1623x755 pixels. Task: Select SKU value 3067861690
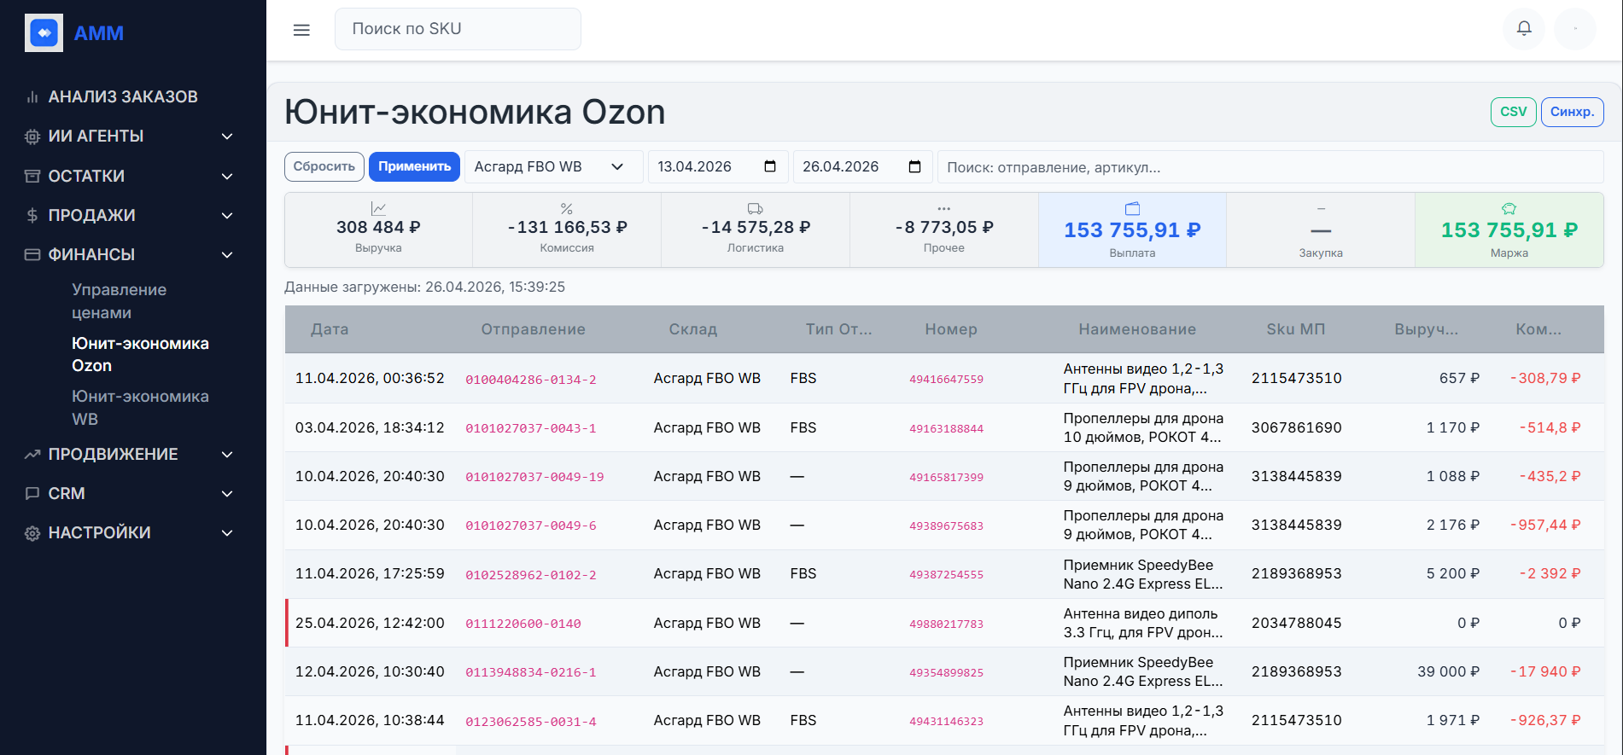coord(1297,427)
